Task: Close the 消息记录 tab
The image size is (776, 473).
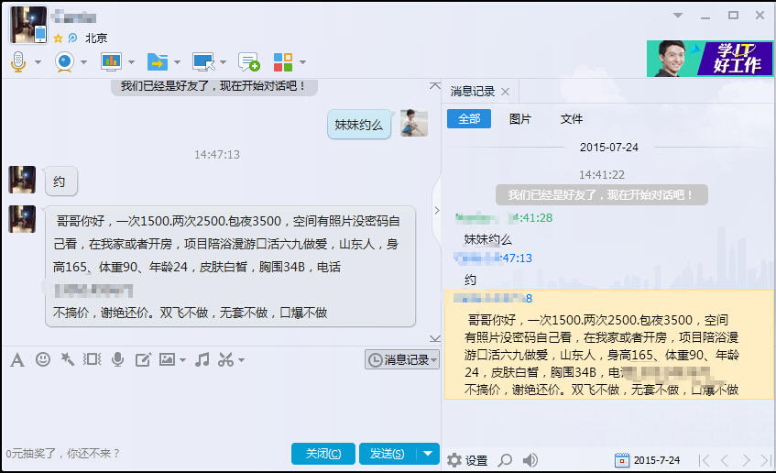Action: click(506, 92)
